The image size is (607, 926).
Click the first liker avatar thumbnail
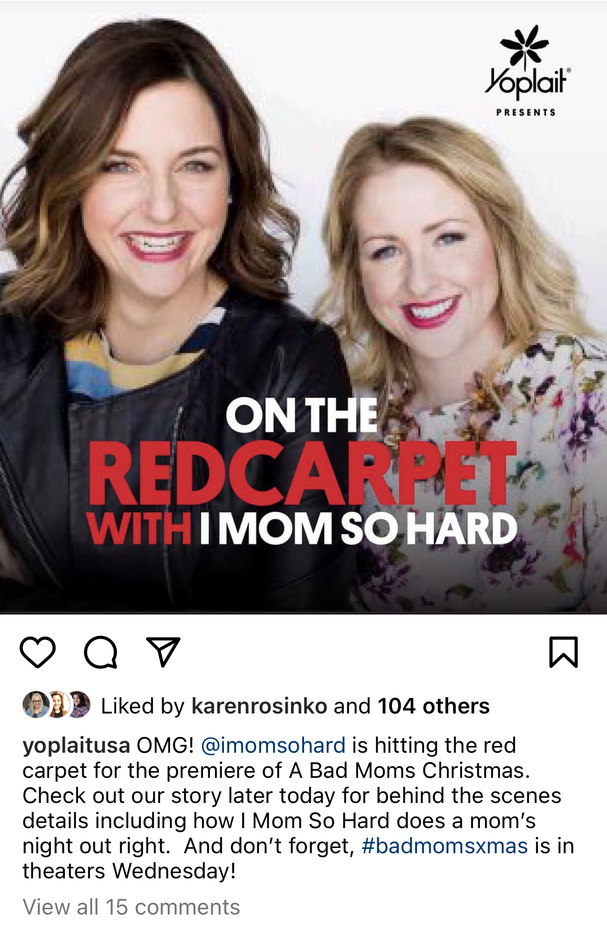click(x=35, y=705)
